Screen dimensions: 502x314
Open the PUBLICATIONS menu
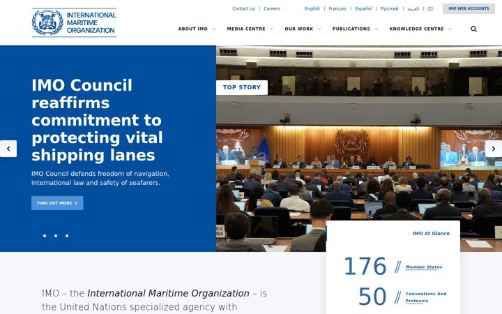tap(351, 29)
